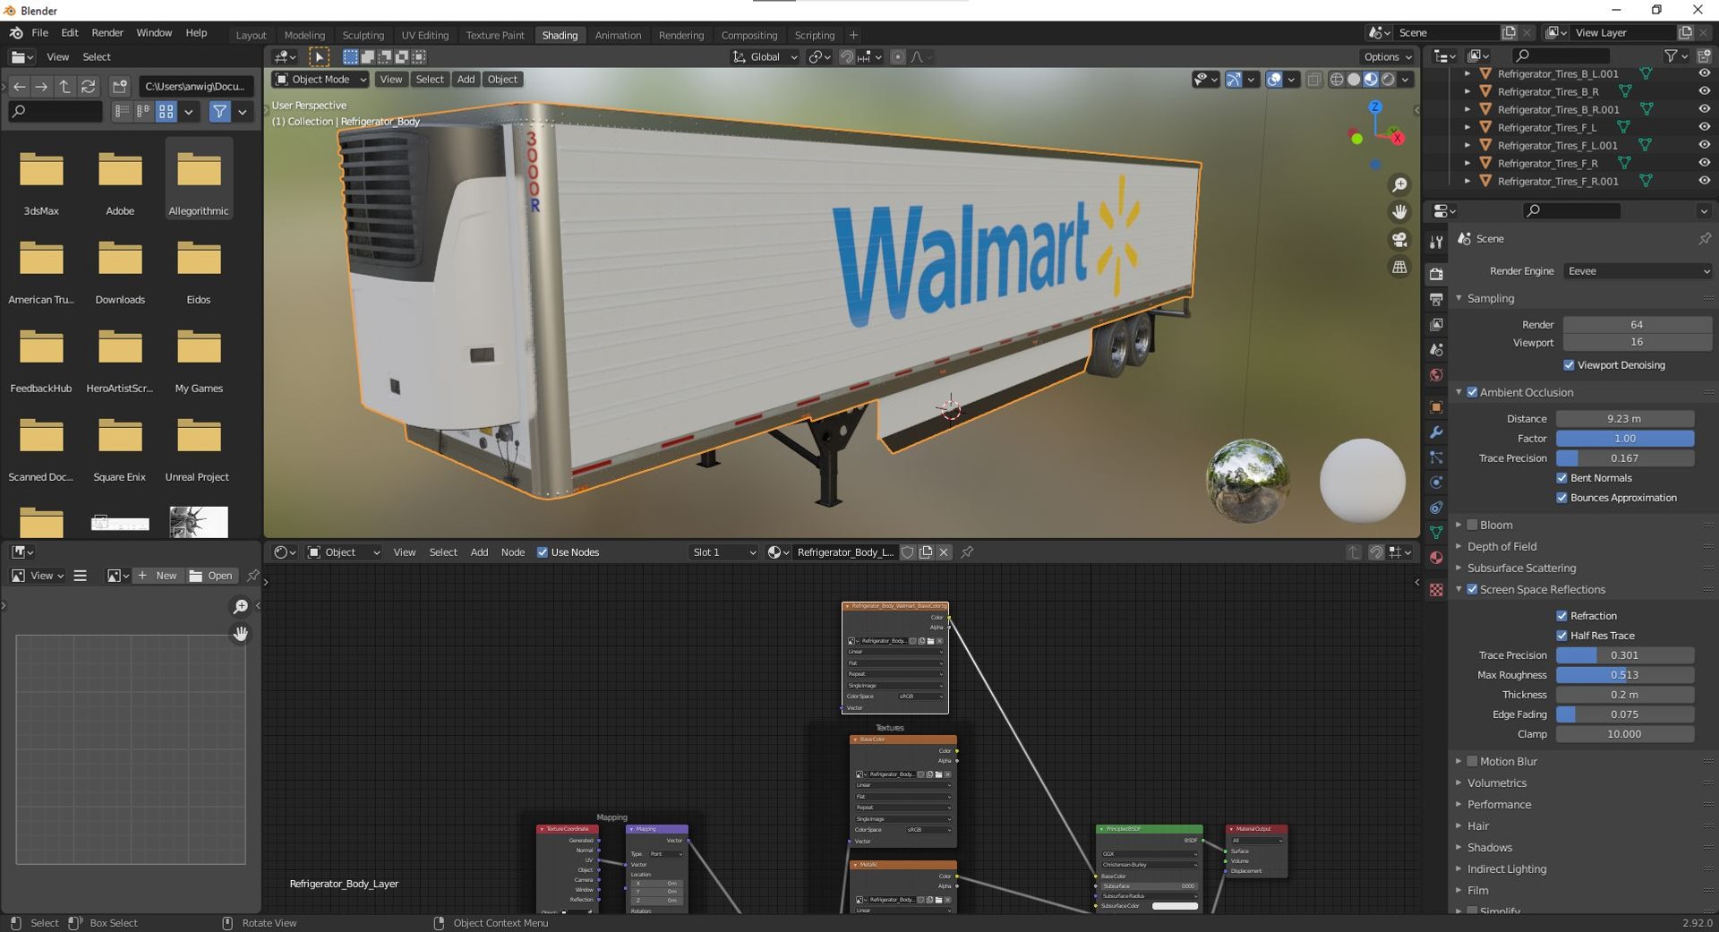The image size is (1719, 932).
Task: Adjust Edge Fading slider
Action: click(1625, 714)
